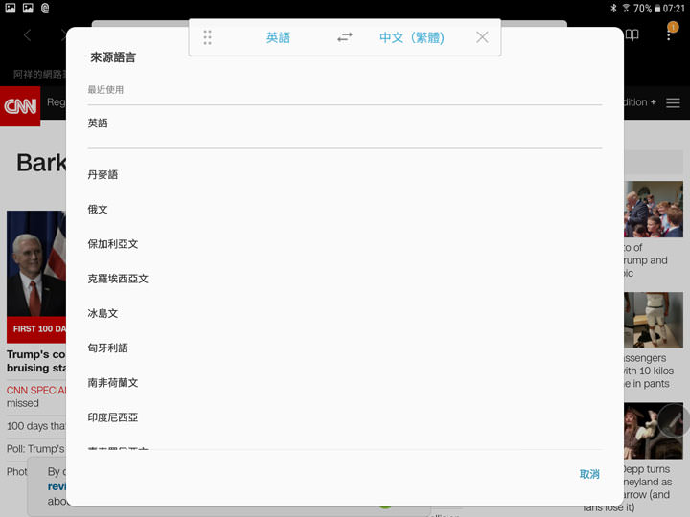This screenshot has width=690, height=517.
Task: Open CNN hamburger menu
Action: pos(673,102)
